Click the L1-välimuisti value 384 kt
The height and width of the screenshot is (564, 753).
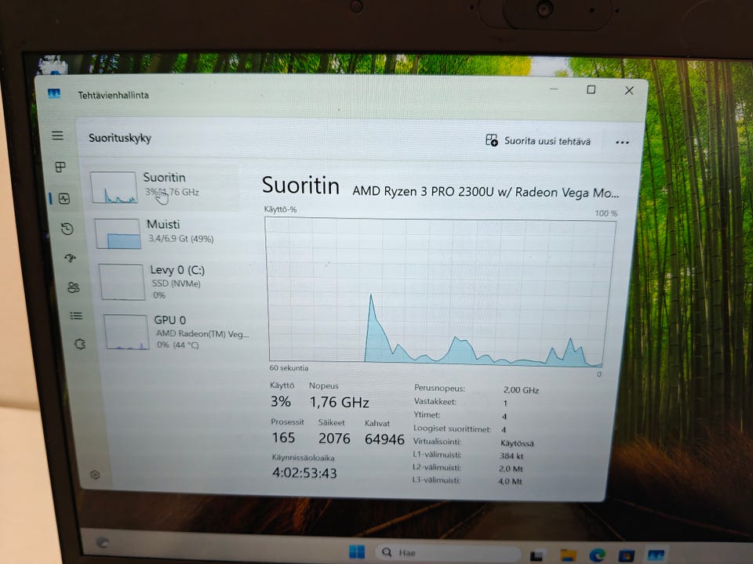(511, 456)
